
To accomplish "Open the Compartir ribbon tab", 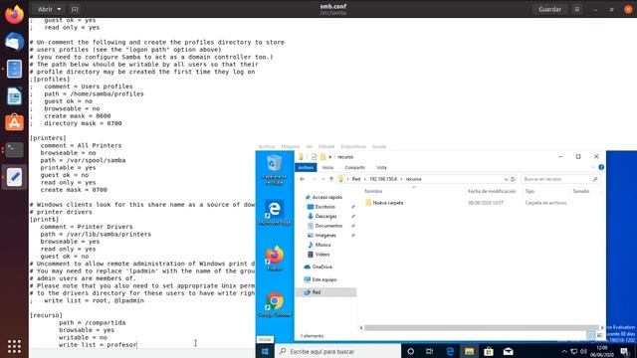I will [354, 167].
